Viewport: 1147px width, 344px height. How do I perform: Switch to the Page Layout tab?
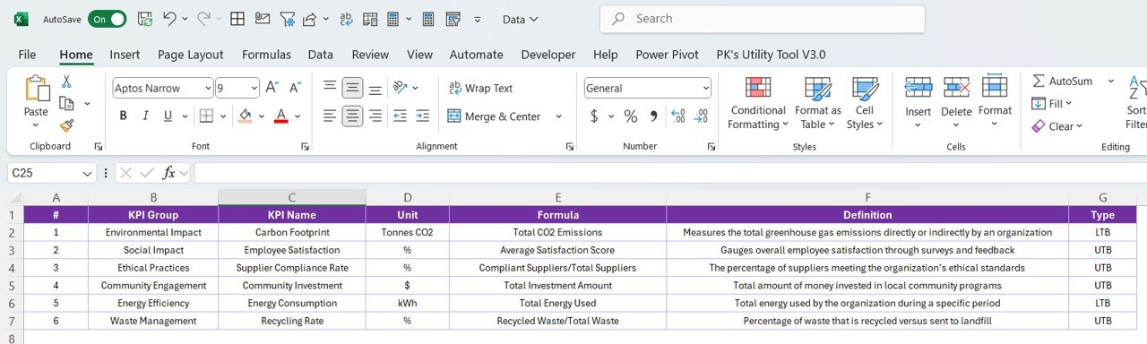191,55
